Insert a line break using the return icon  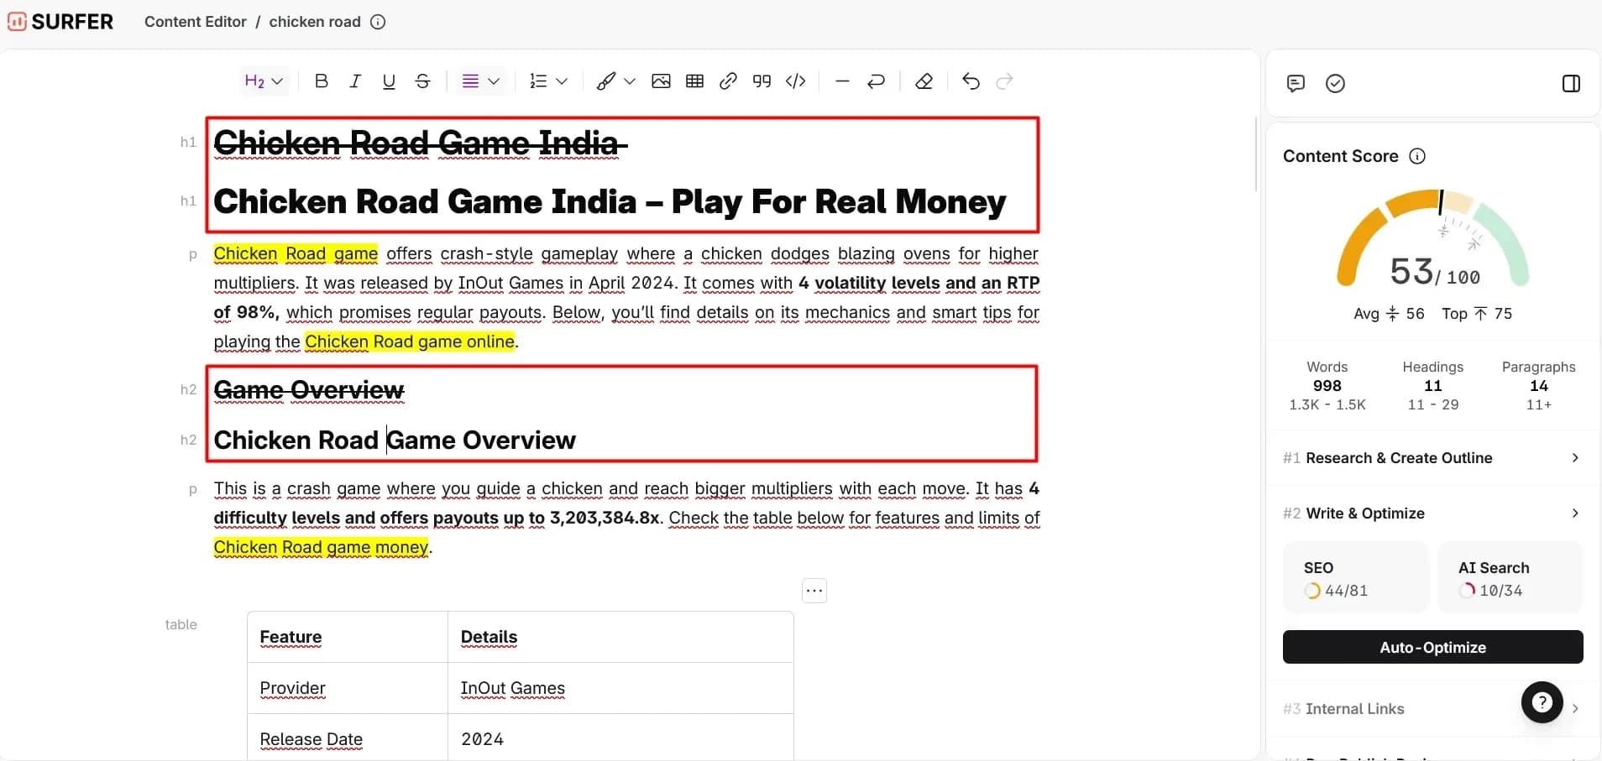(x=876, y=81)
